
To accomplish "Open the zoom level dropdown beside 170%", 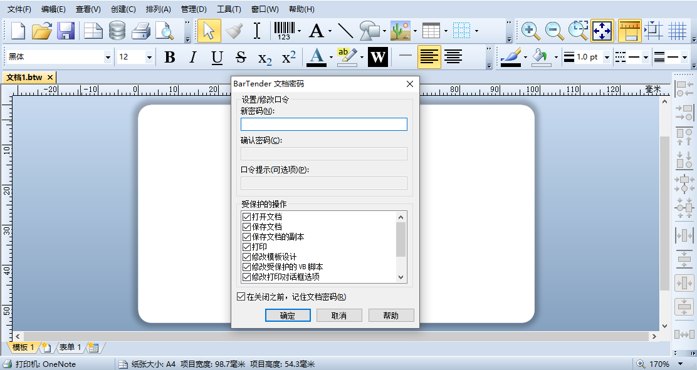I will (x=680, y=364).
